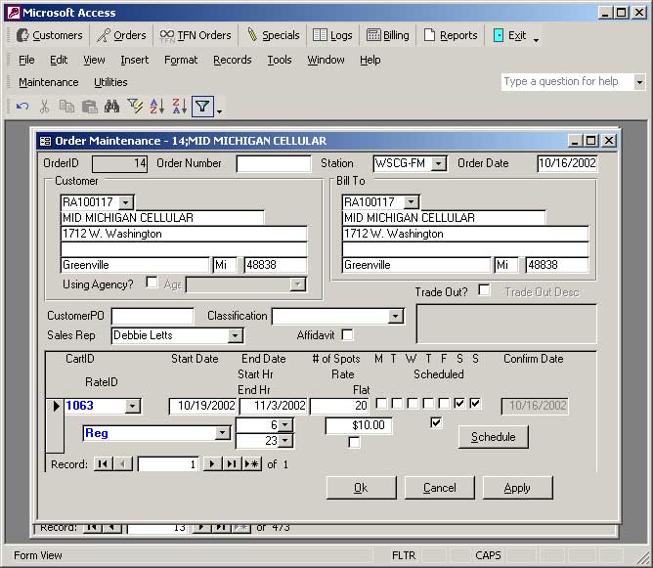Toggle the Apply Filter funnel icon
This screenshot has height=568, width=653.
tap(202, 107)
